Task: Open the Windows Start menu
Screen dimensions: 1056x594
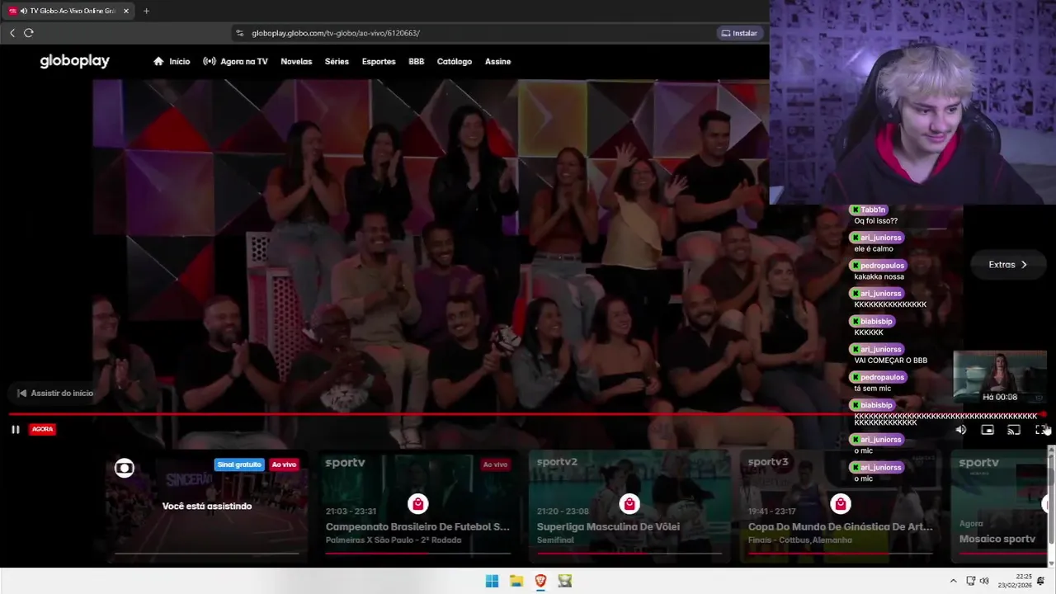Action: (492, 581)
